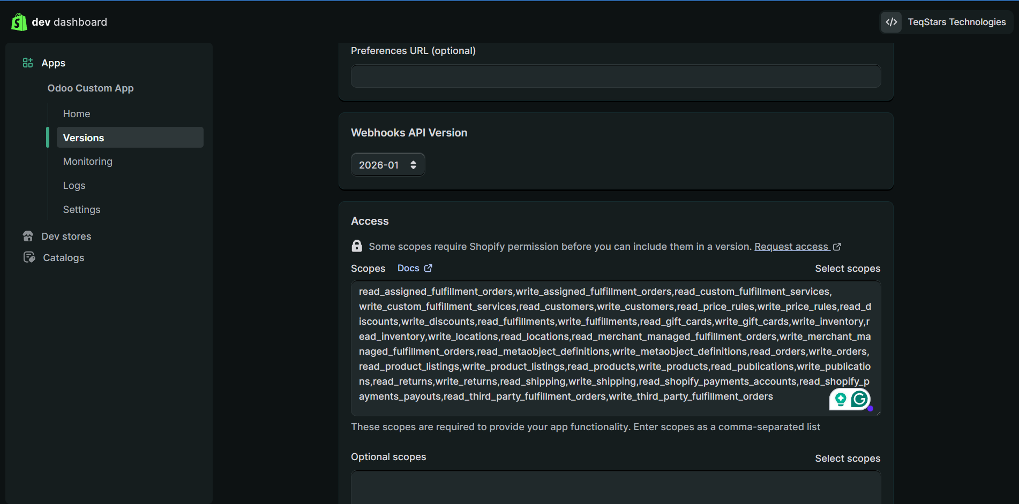1019x504 pixels.
Task: Open Dev stores page
Action: tap(66, 236)
